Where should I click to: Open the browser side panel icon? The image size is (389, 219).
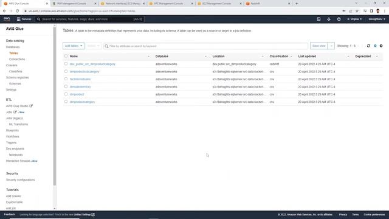click(371, 11)
